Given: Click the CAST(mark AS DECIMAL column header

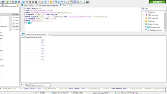Looking at the screenshot, I should tap(33, 37).
